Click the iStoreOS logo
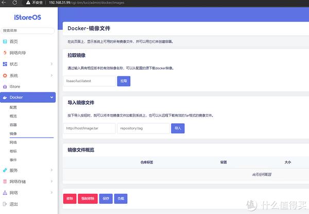Image resolution: width=309 pixels, height=214 pixels. 28,18
